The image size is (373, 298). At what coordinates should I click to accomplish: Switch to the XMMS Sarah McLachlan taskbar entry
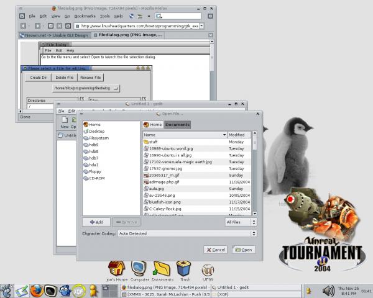[x=166, y=294]
